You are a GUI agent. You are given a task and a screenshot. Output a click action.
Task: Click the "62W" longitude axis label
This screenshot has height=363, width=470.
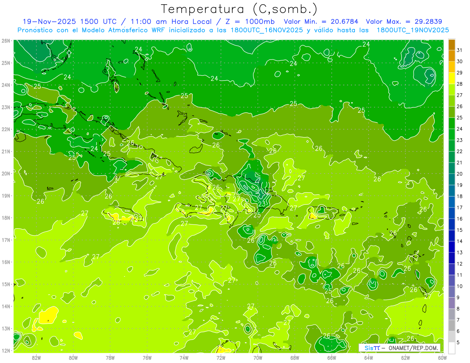tap(406, 357)
